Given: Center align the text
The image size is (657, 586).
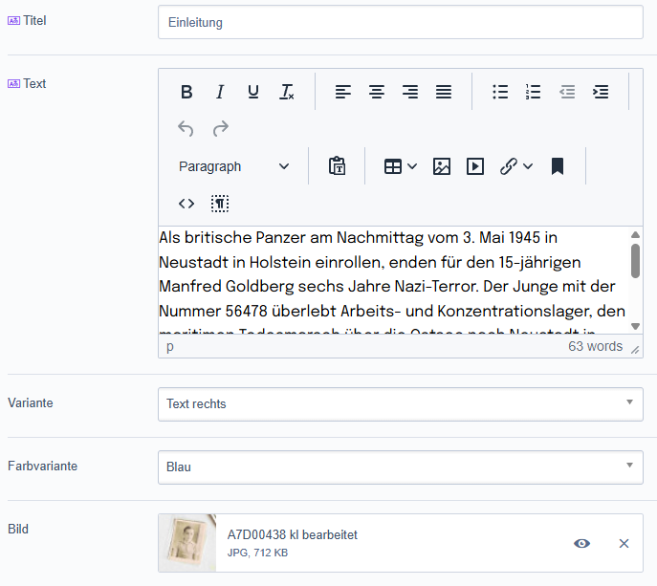Looking at the screenshot, I should (377, 92).
